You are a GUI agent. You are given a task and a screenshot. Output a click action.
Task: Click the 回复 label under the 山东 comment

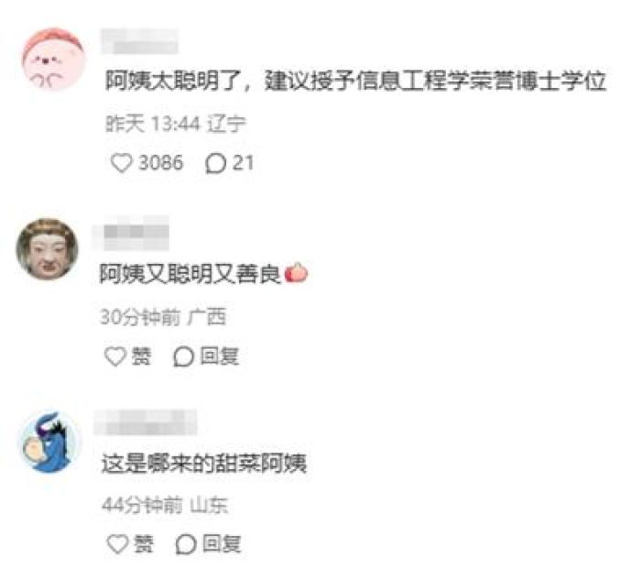tap(222, 543)
